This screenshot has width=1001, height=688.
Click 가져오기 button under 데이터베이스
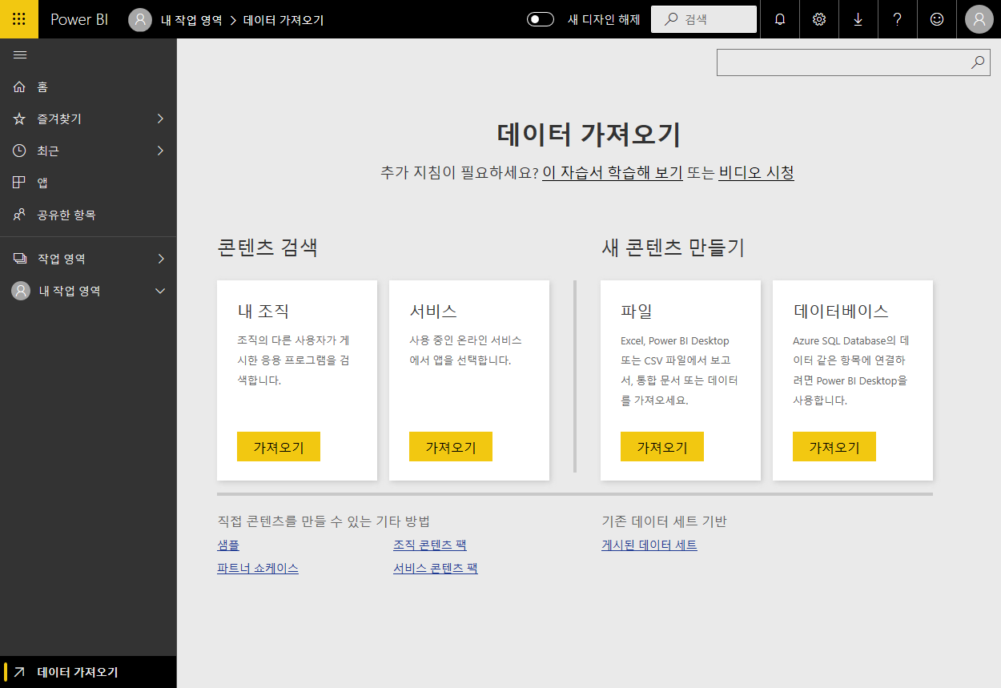click(x=834, y=447)
